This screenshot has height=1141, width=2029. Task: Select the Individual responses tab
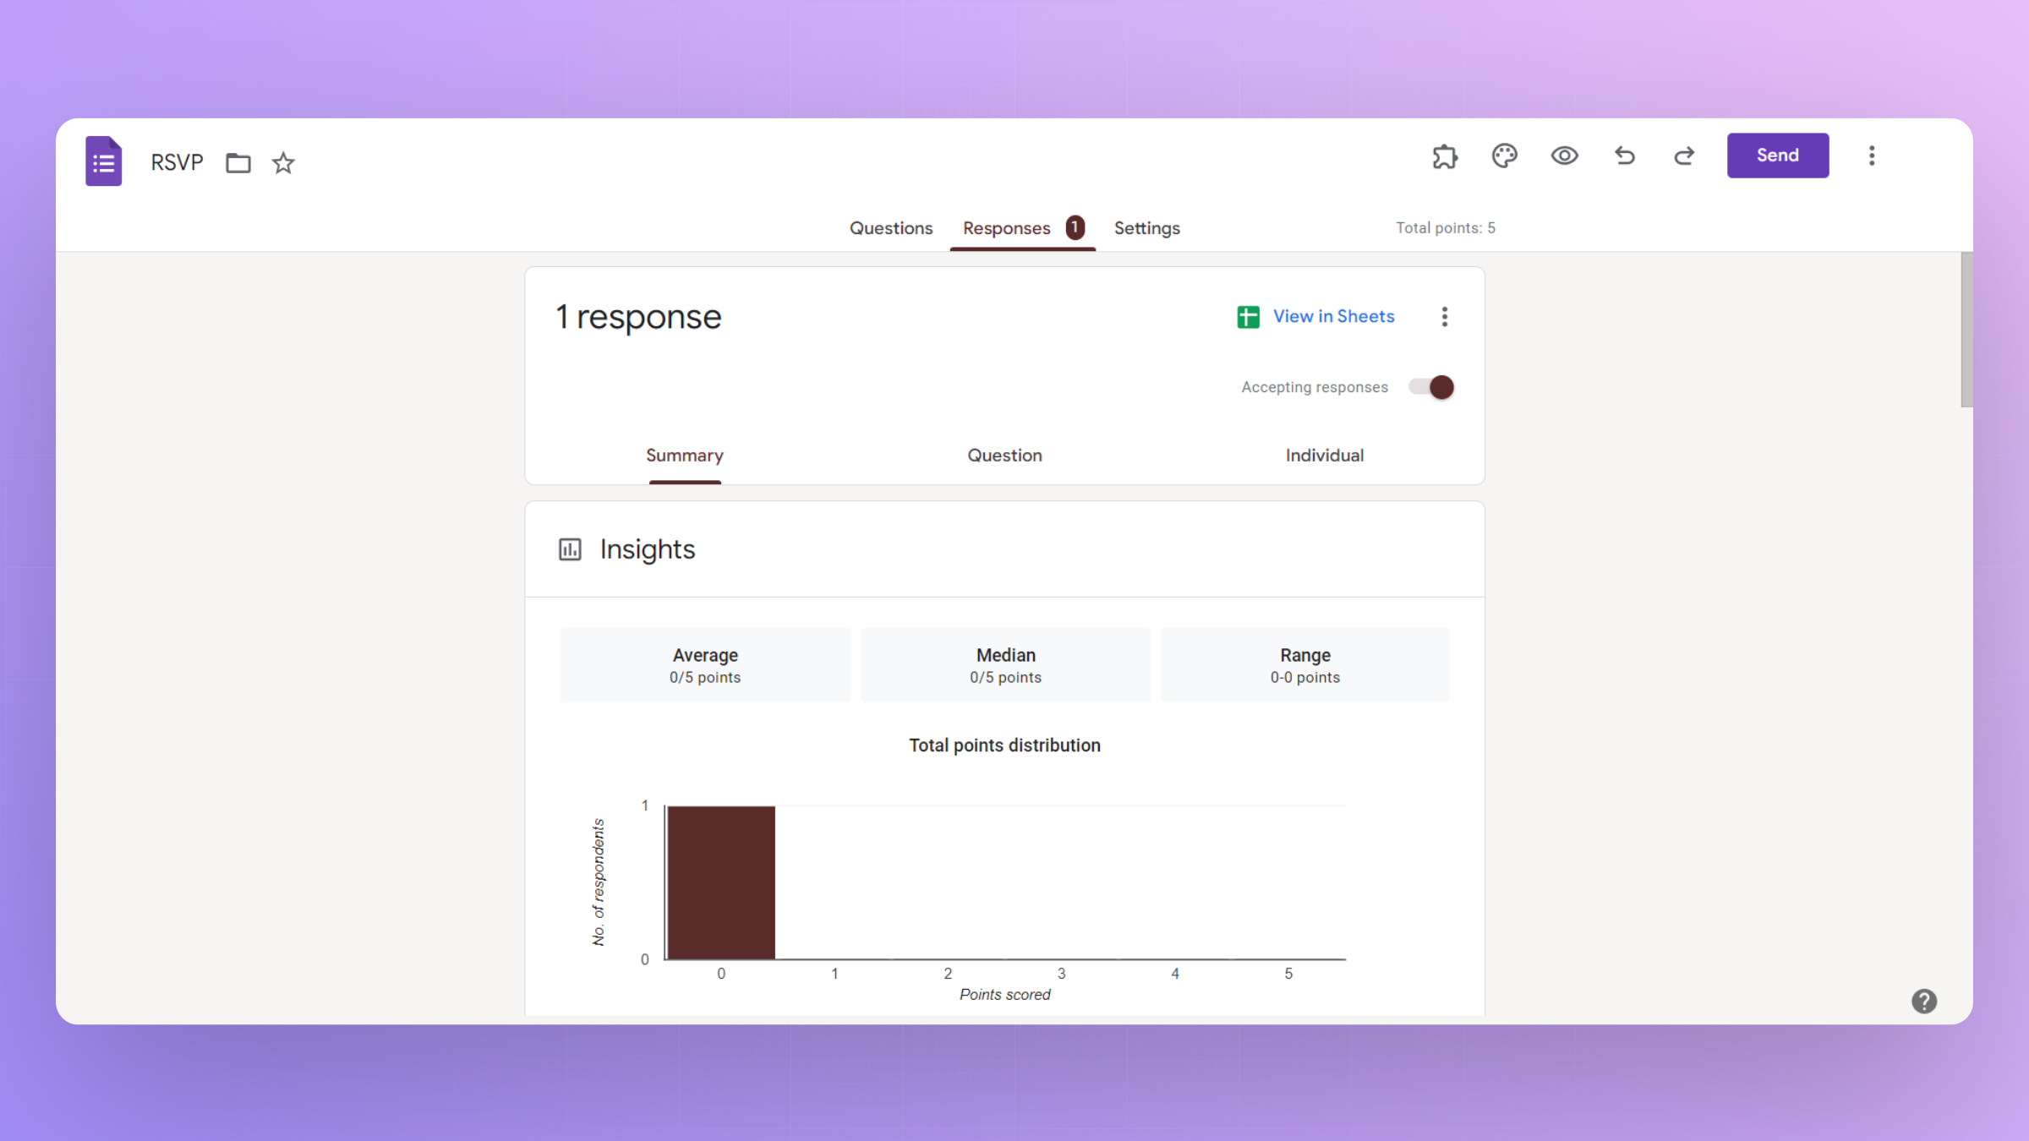(1324, 456)
